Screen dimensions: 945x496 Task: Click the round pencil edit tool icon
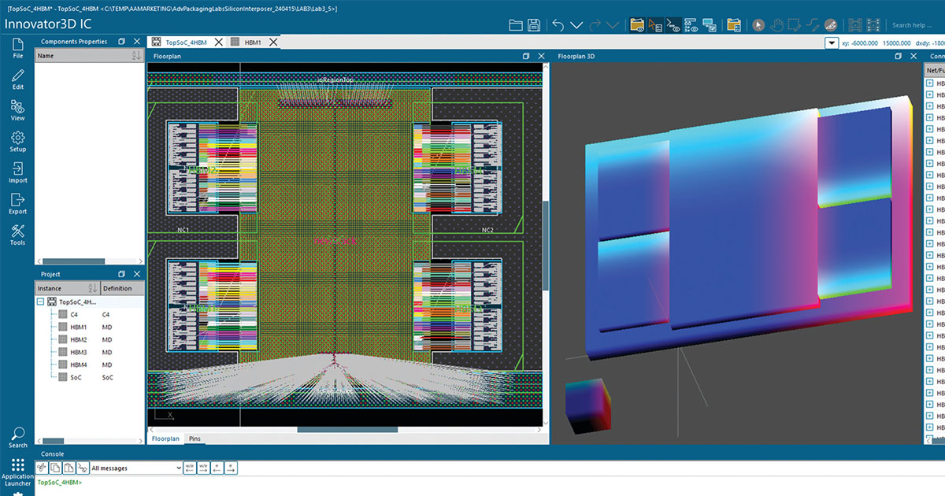point(830,24)
